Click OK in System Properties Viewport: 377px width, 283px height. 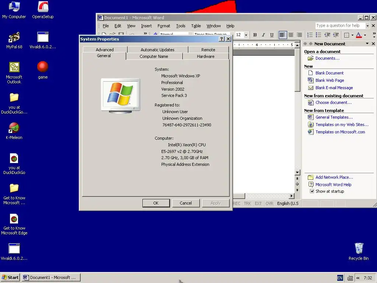point(156,203)
